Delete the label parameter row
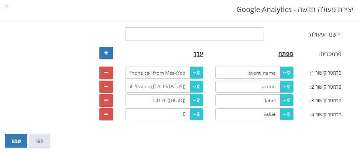 [106, 100]
